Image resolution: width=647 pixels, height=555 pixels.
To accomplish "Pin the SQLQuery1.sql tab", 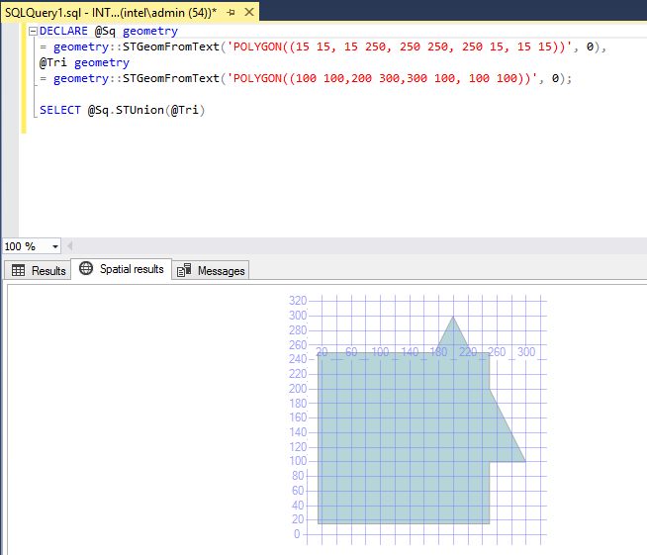I will [x=231, y=13].
